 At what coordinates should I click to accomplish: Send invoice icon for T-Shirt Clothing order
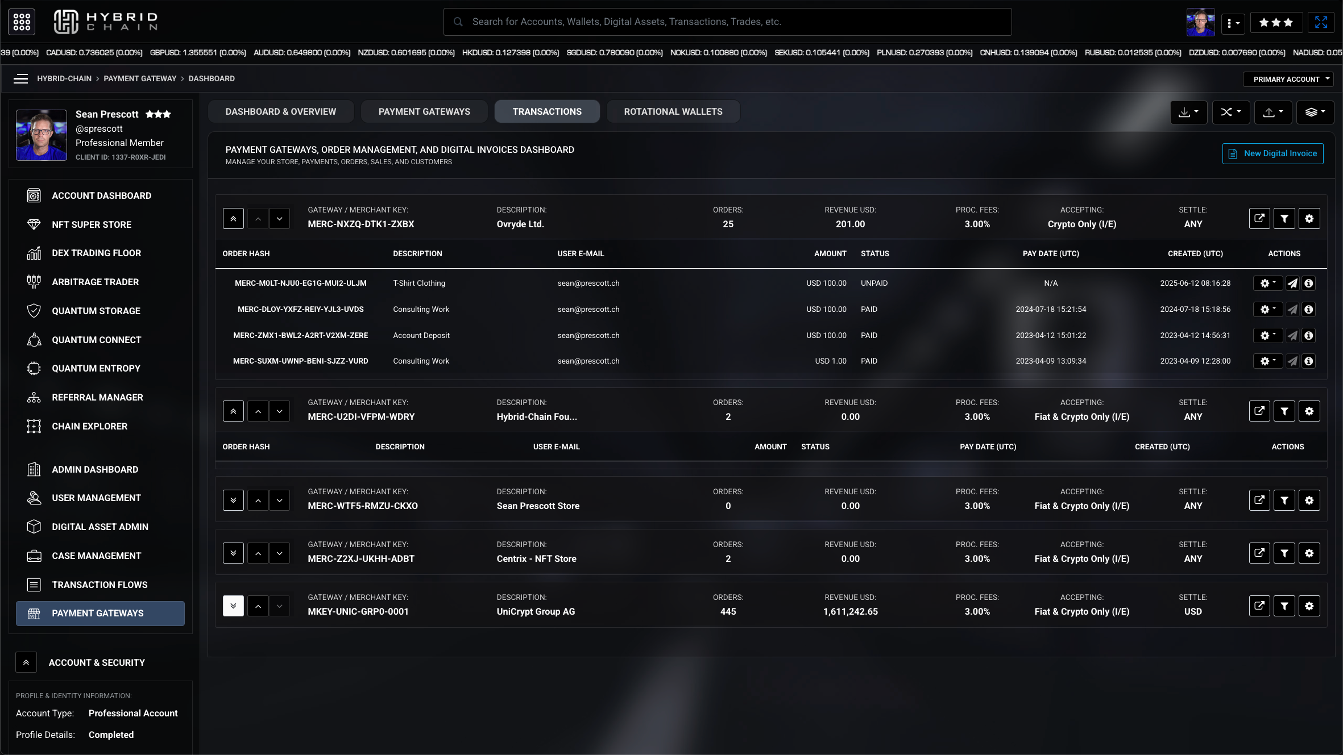[x=1292, y=283]
